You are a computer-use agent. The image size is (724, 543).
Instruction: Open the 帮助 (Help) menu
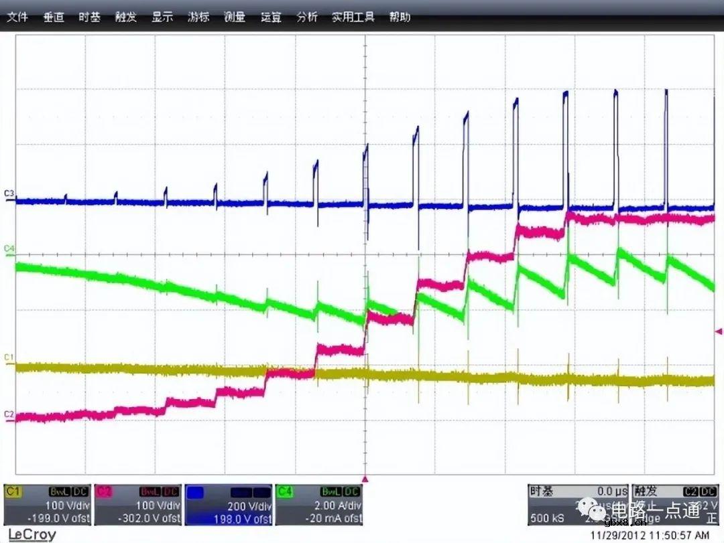pos(400,17)
